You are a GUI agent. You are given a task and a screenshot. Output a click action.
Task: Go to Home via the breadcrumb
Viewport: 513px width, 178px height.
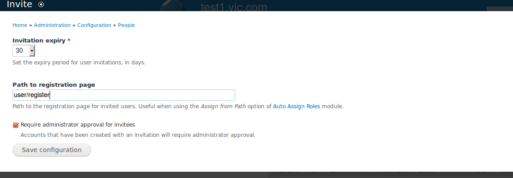coord(20,25)
